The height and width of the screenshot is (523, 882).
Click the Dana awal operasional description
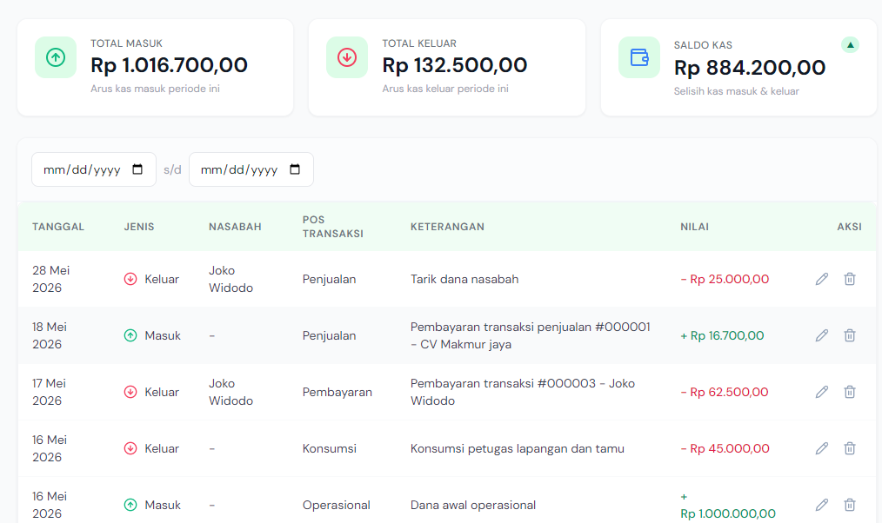(x=473, y=505)
